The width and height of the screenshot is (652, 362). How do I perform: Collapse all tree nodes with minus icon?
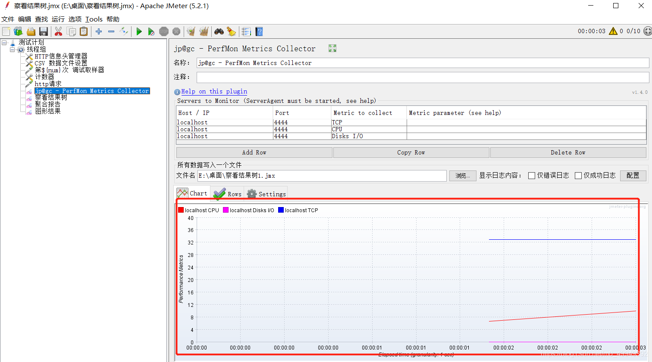click(111, 31)
